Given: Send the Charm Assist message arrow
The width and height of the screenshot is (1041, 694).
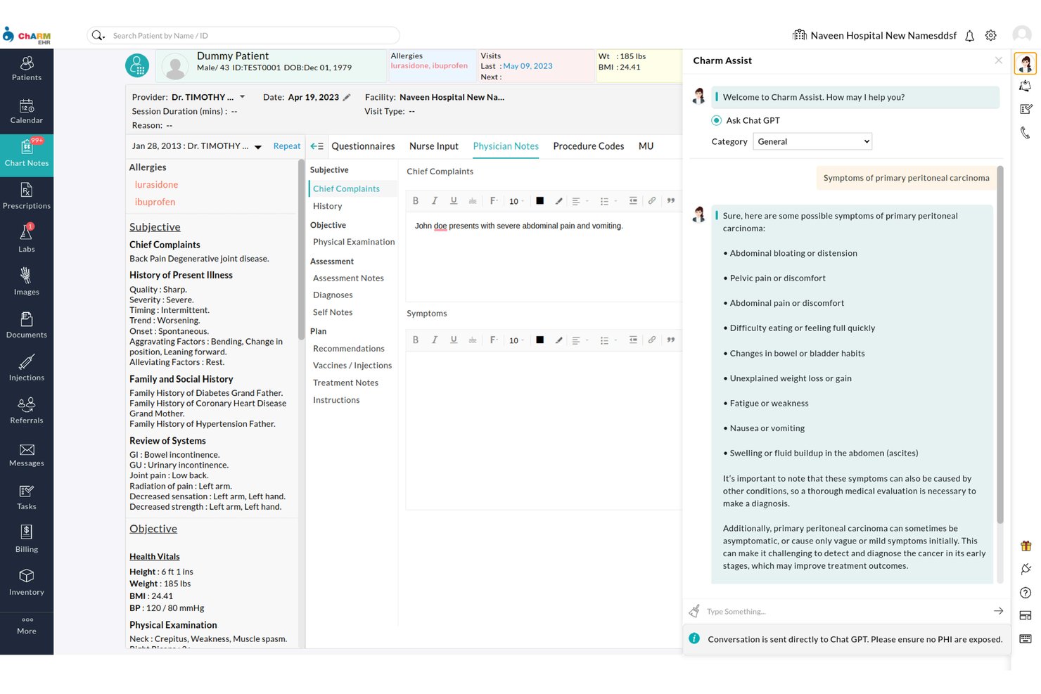Looking at the screenshot, I should tap(998, 611).
